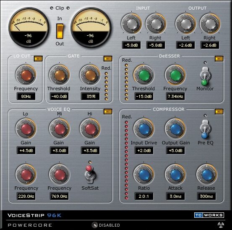232x230 pixels.
Task: Click the Gate Threshold knob
Action: pyautogui.click(x=59, y=75)
